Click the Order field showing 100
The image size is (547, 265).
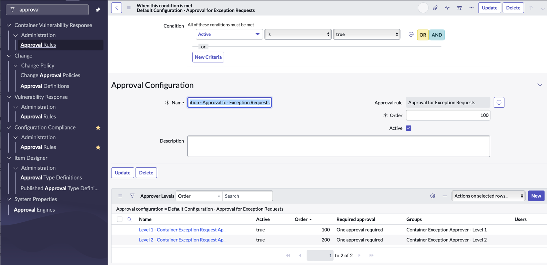448,115
